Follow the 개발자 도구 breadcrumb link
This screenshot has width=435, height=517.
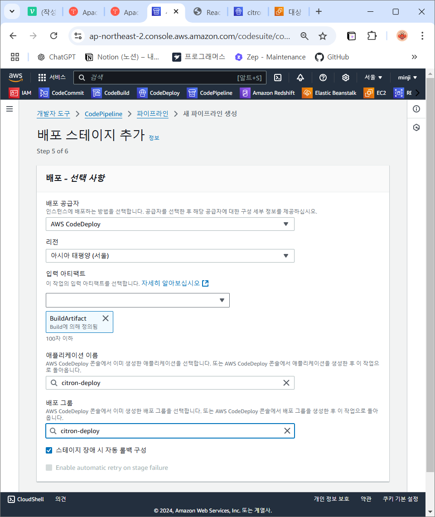coord(53,114)
